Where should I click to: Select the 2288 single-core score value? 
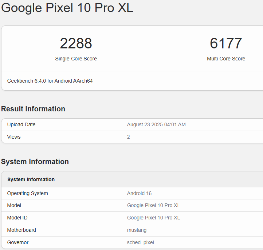tap(76, 43)
